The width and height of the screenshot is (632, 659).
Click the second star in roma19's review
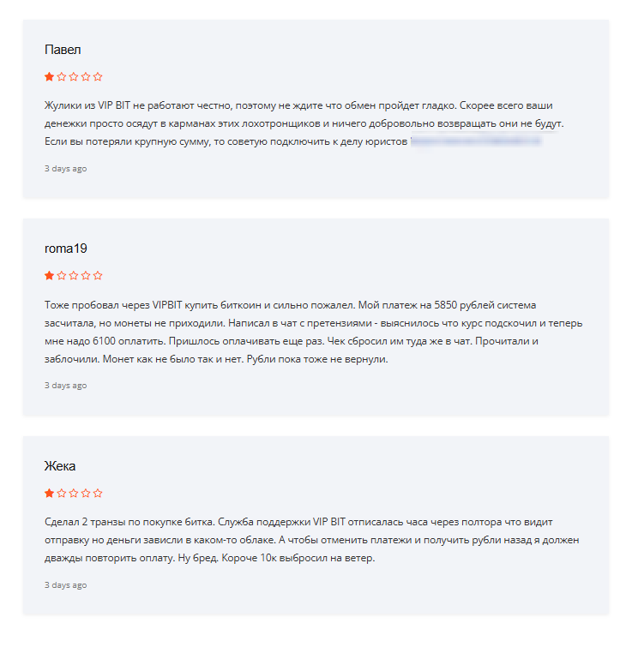tap(62, 276)
